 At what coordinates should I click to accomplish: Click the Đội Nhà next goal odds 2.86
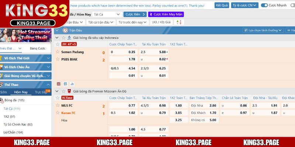point(204,105)
